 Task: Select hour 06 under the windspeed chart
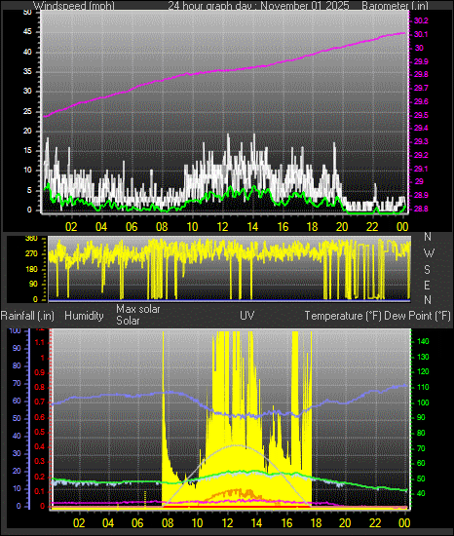point(132,227)
